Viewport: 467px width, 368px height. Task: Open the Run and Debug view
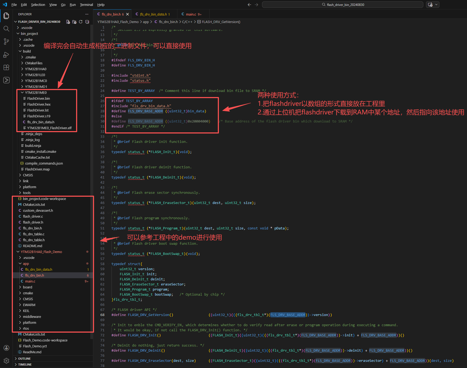click(x=6, y=55)
